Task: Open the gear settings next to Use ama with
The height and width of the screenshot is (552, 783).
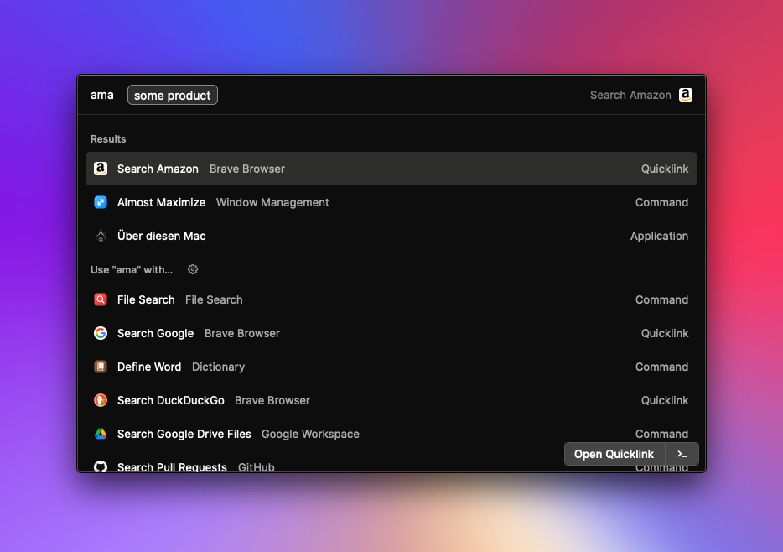Action: click(x=192, y=269)
